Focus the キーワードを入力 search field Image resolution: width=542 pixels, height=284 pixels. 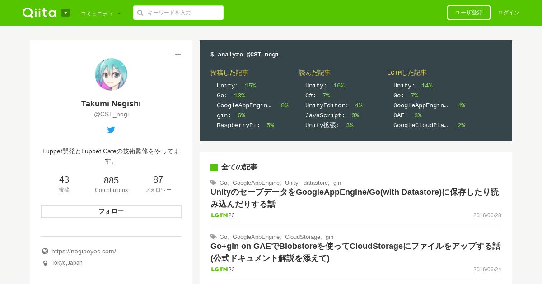click(x=178, y=13)
